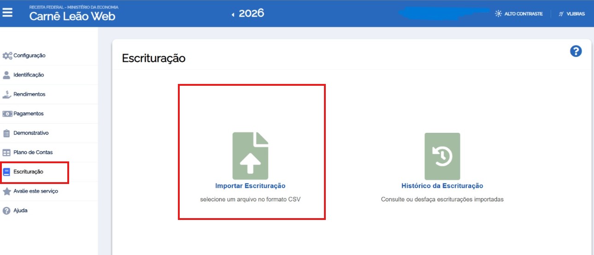Viewport: 594px width, 255px height.
Task: Click the Histórico da Escrituração link text
Action: click(x=442, y=186)
